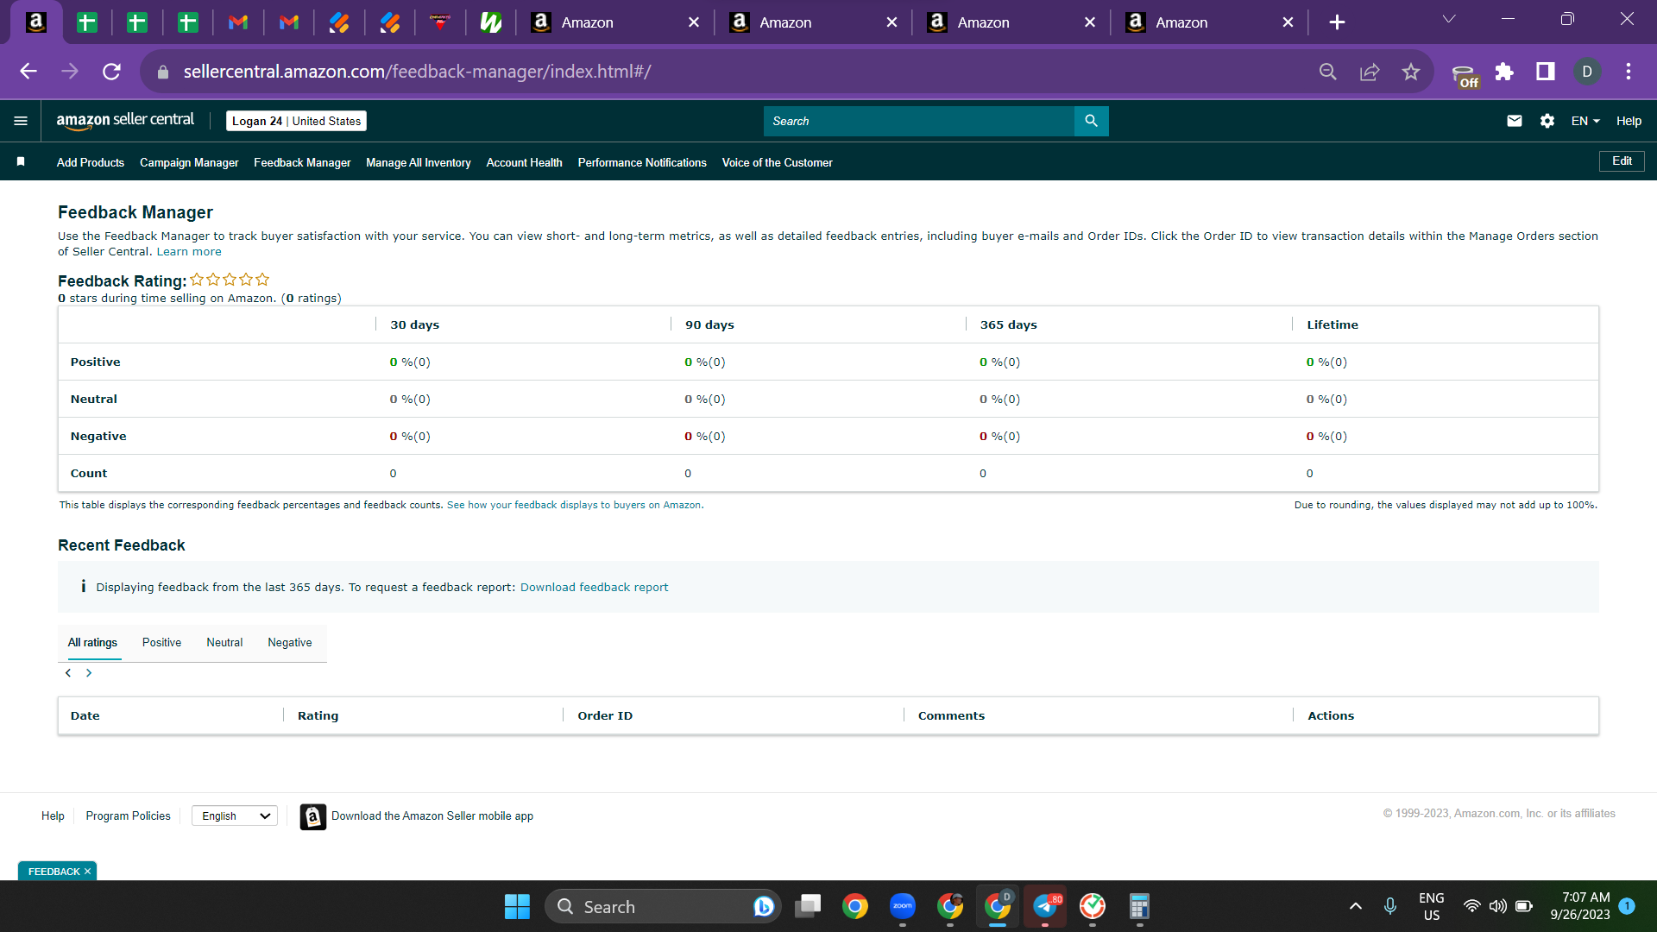Open the Chrome extensions puzzle icon
Viewport: 1657px width, 932px height.
(x=1504, y=72)
